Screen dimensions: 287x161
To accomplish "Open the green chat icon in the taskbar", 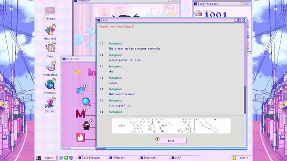I will tap(66, 158).
